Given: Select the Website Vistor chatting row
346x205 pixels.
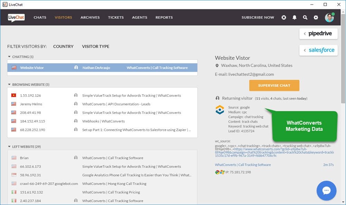Looking at the screenshot, I should pos(102,68).
